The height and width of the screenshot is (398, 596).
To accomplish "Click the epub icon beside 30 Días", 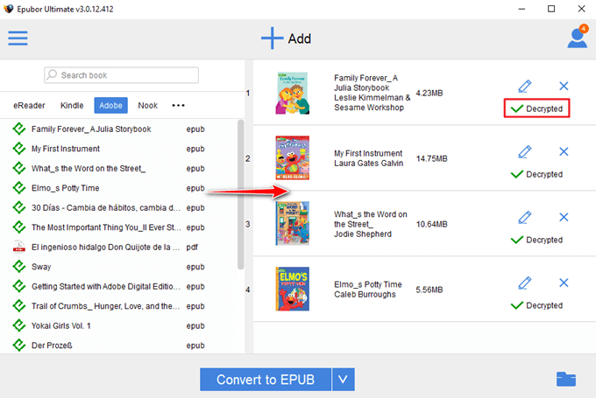I will tap(19, 207).
